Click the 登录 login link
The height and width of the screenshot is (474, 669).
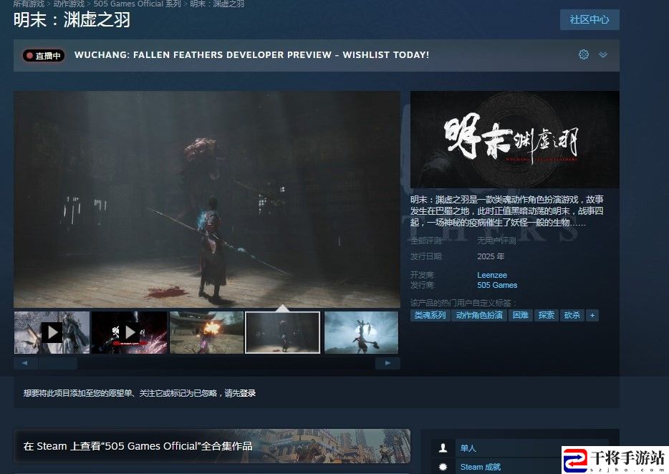pyautogui.click(x=247, y=393)
